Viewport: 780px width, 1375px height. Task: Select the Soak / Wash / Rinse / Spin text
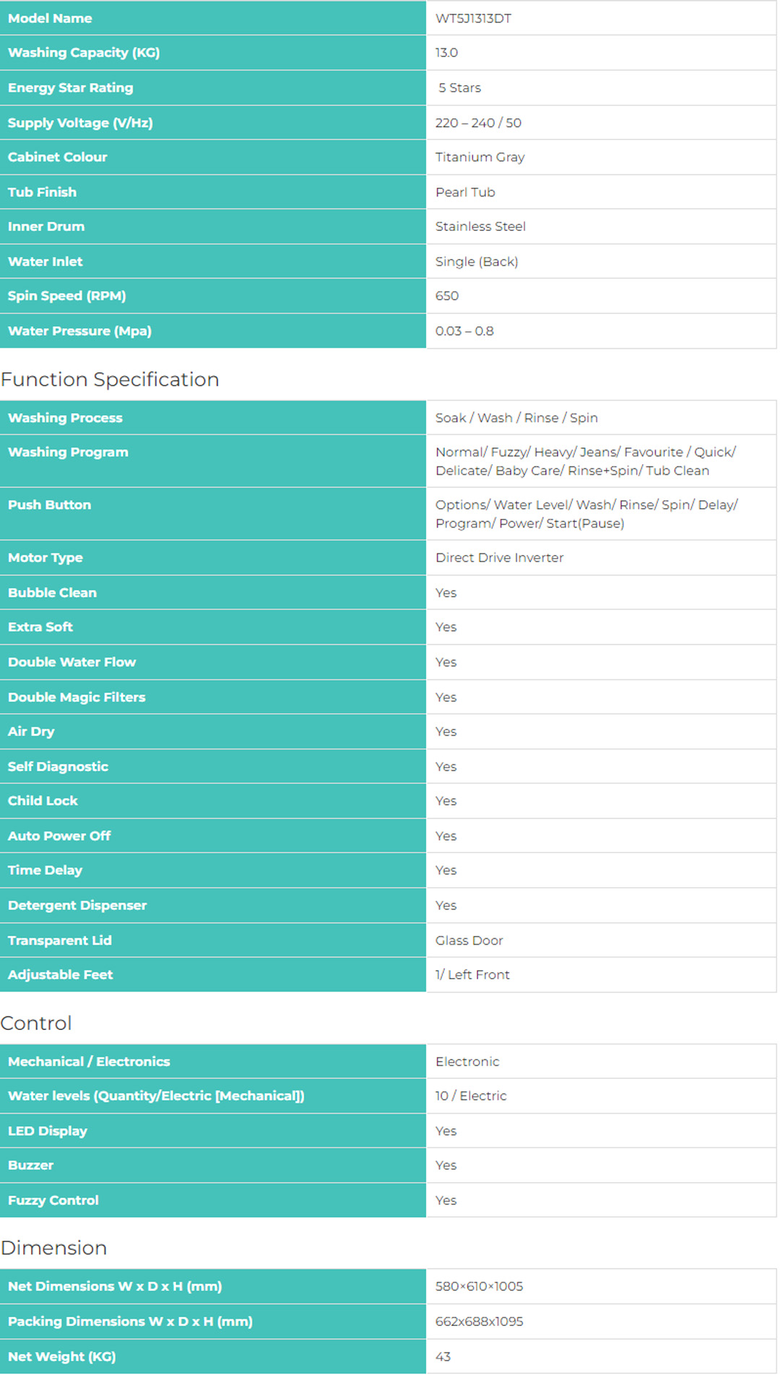click(x=516, y=418)
